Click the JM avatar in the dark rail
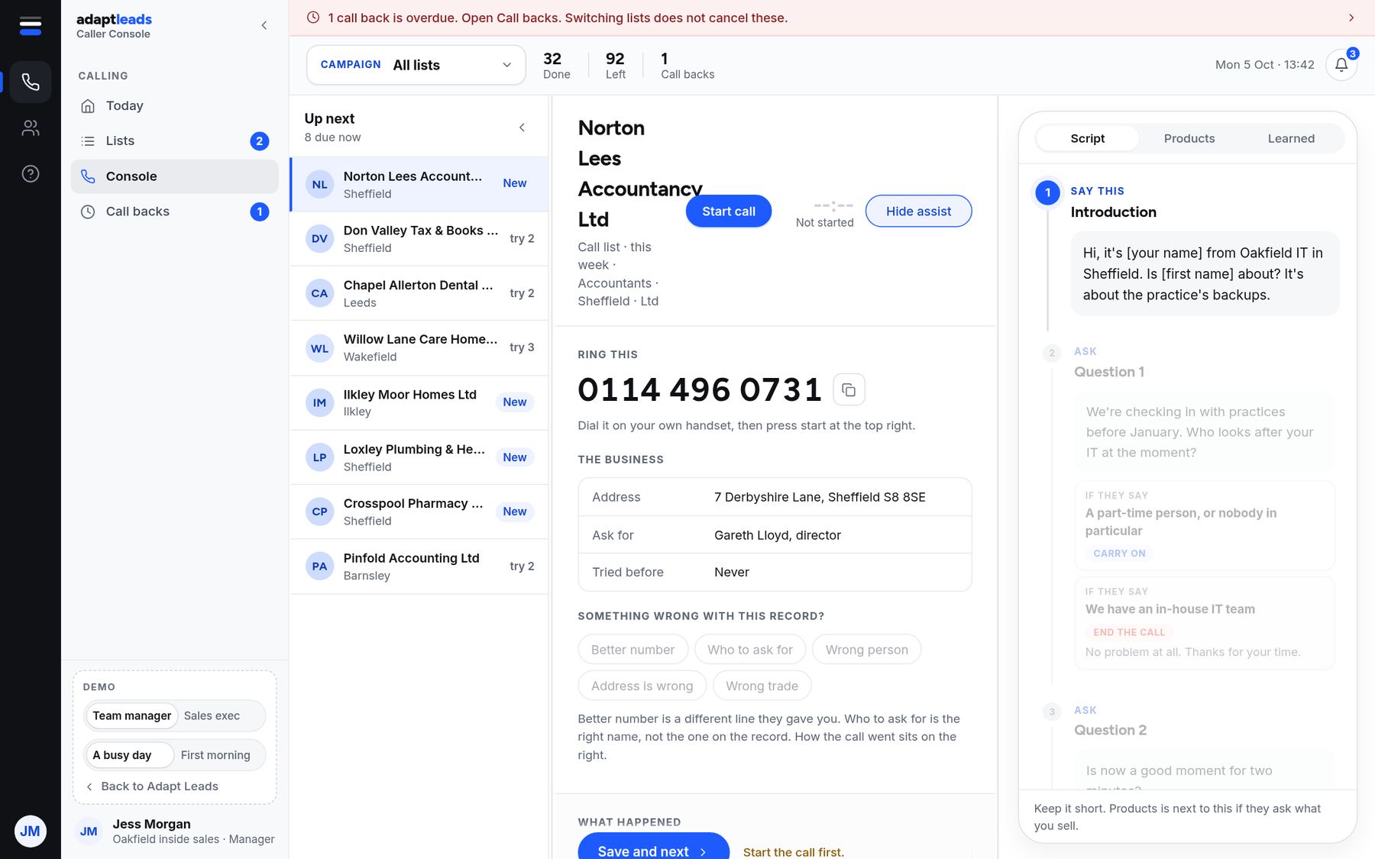The image size is (1375, 859). point(30,831)
